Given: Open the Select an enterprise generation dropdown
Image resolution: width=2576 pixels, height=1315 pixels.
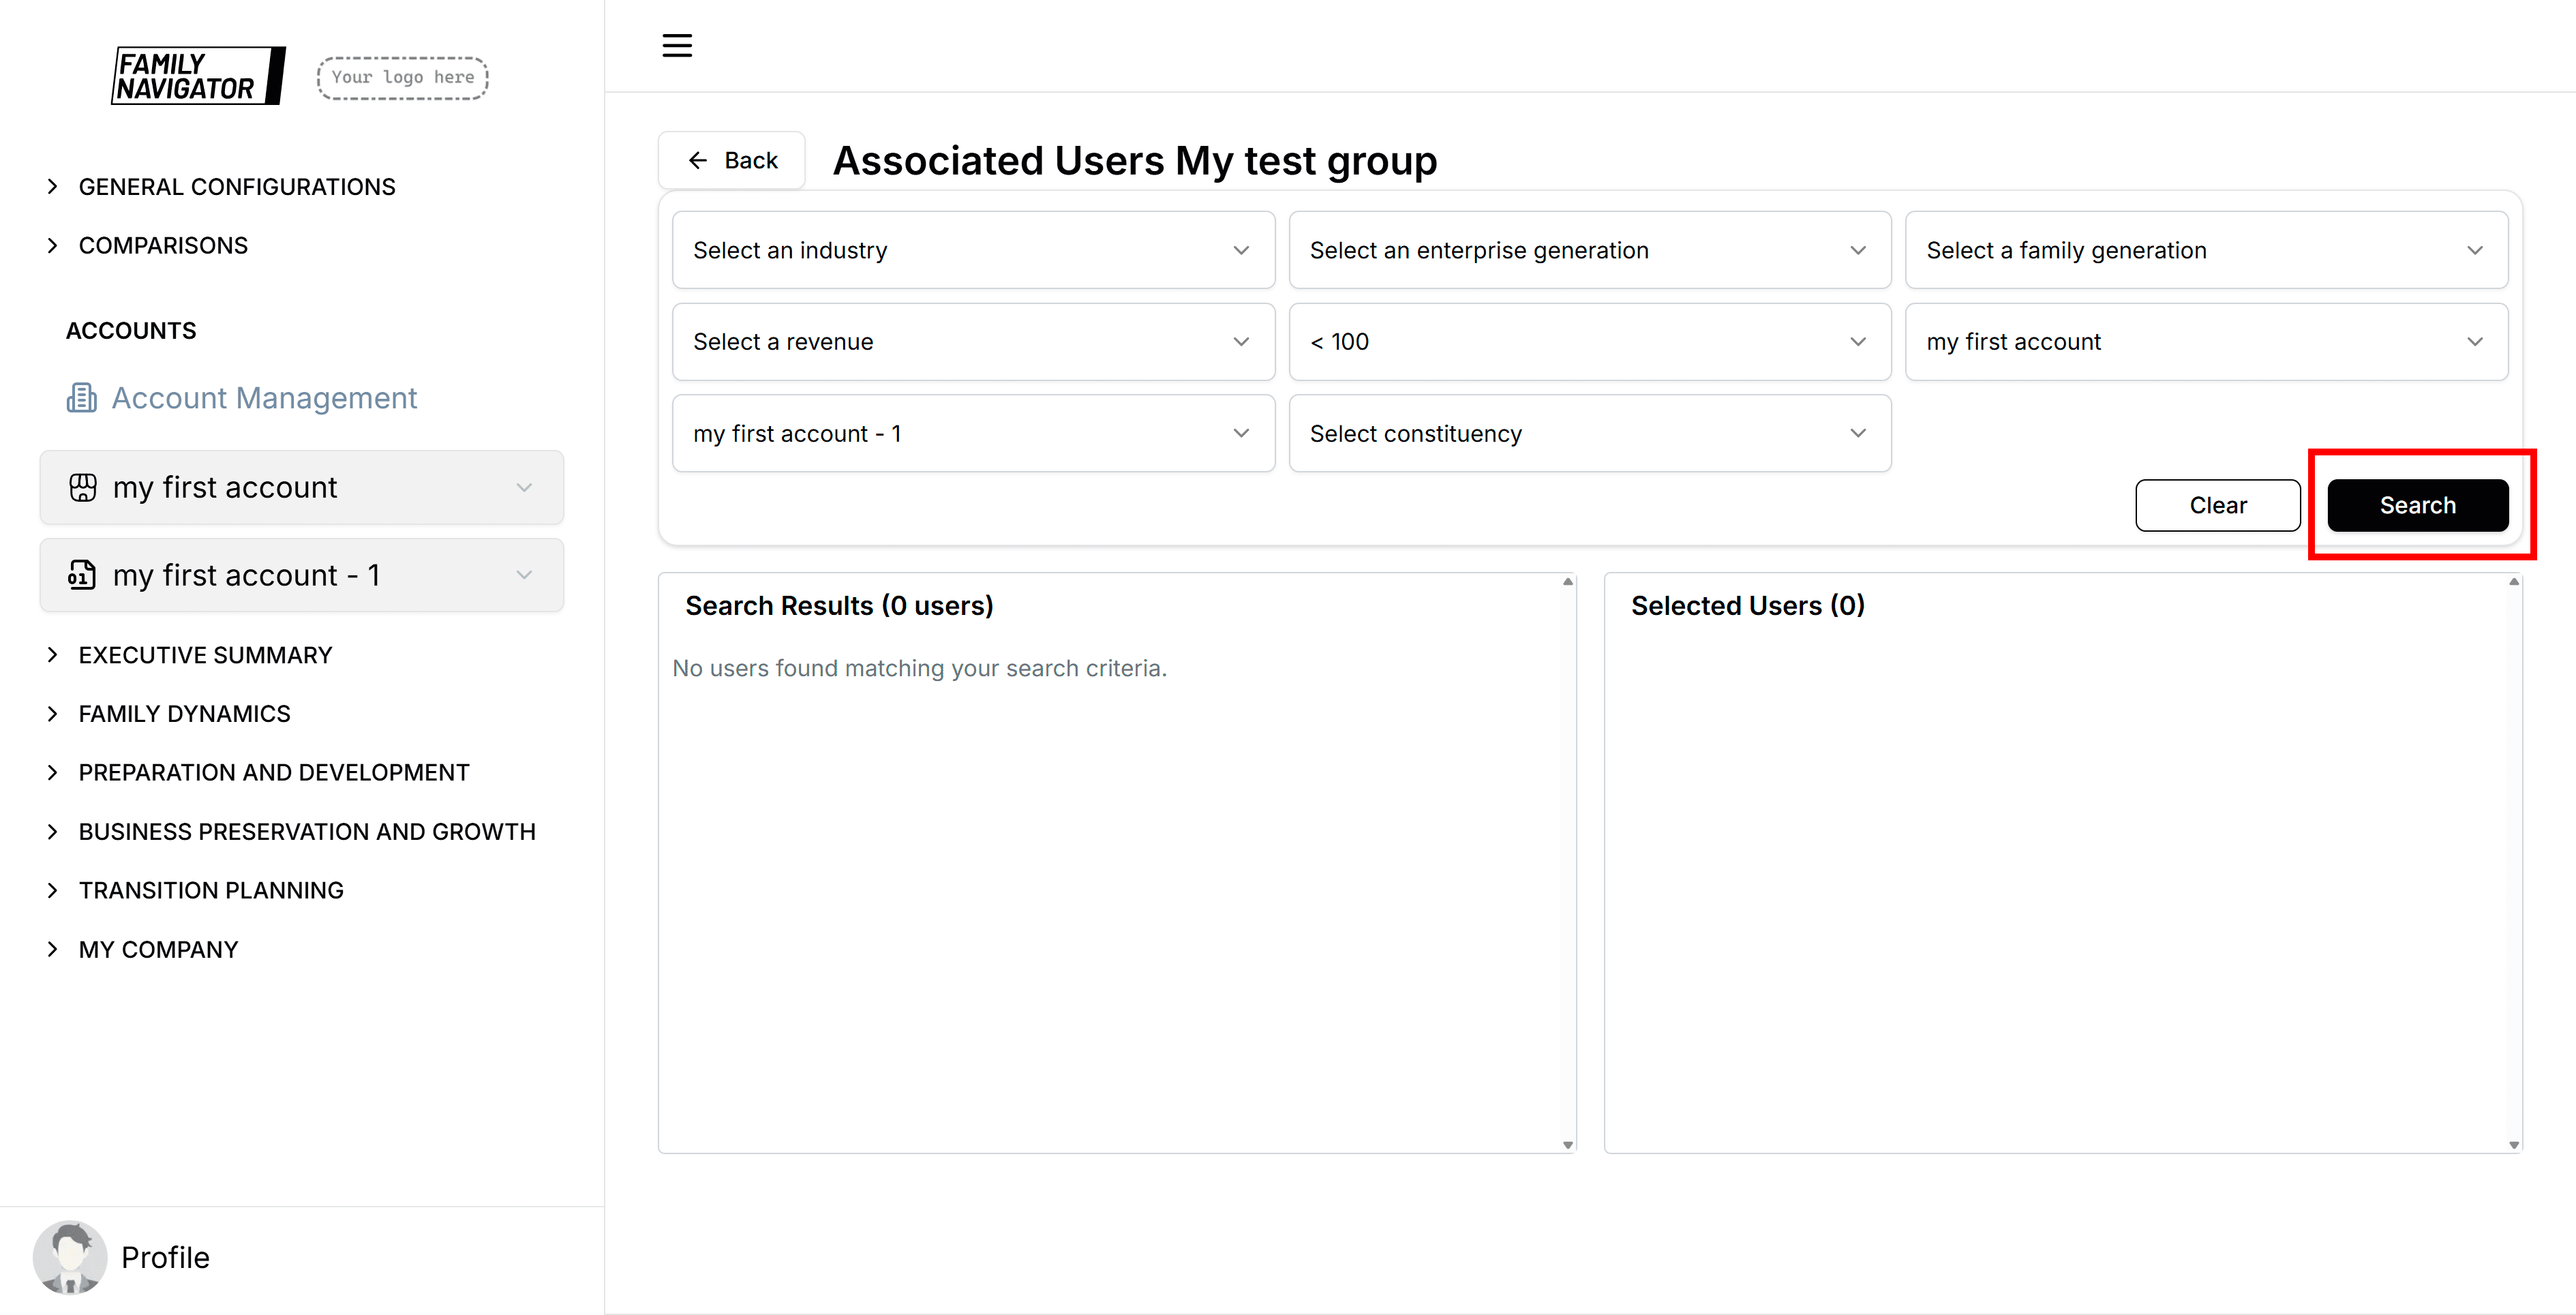Looking at the screenshot, I should coord(1589,250).
